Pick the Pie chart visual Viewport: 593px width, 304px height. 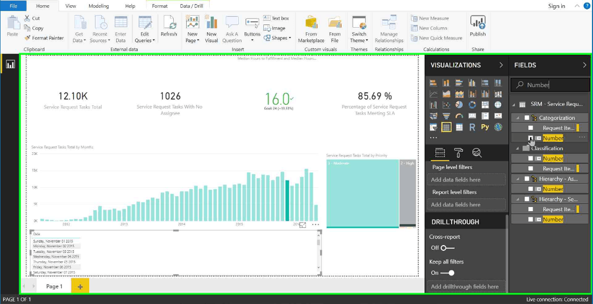point(459,105)
